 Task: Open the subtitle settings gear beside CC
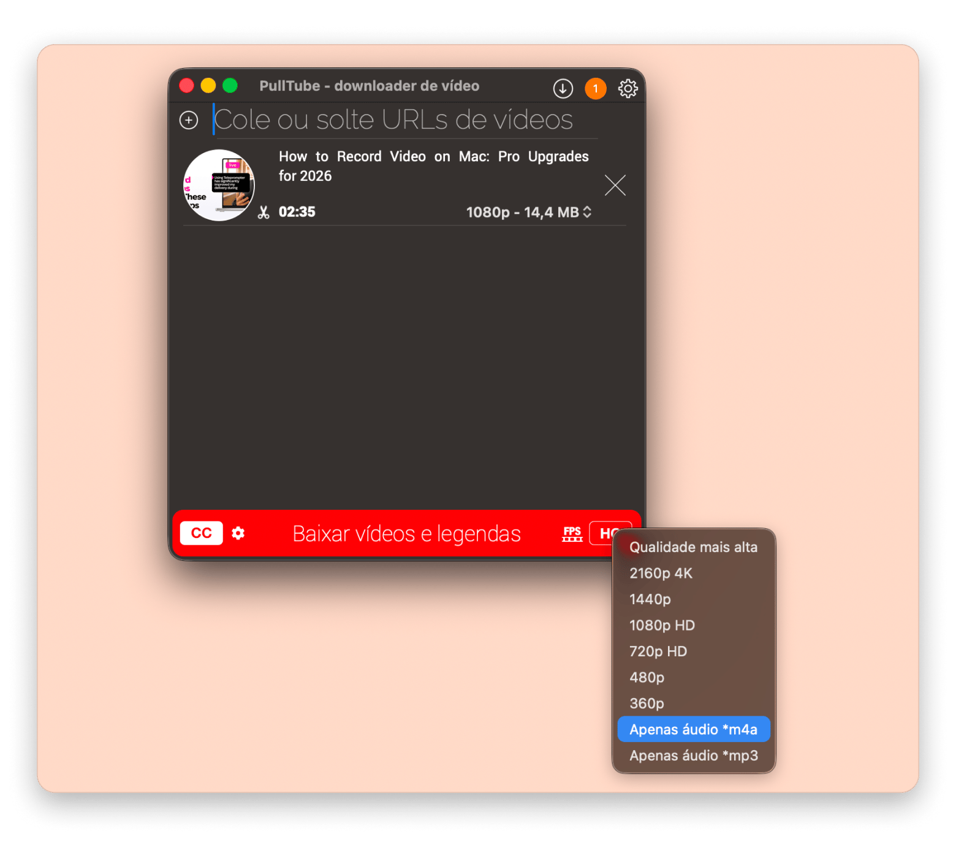pyautogui.click(x=238, y=533)
